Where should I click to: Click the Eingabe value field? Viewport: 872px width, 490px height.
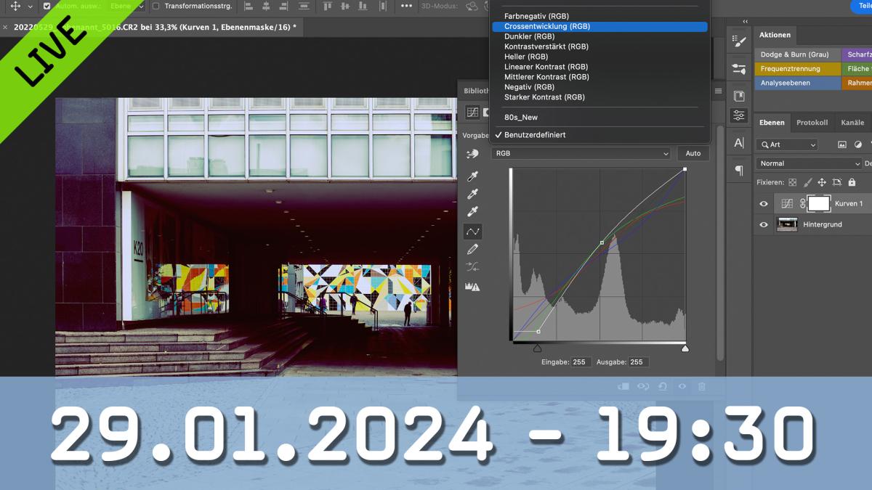(x=581, y=362)
